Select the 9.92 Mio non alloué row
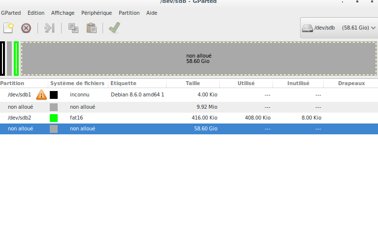This screenshot has width=378, height=246. pyautogui.click(x=189, y=107)
